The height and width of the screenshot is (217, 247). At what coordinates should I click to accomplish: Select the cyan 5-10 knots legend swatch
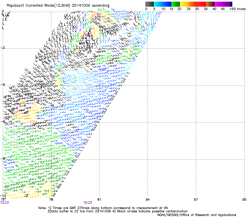(x=158, y=4)
